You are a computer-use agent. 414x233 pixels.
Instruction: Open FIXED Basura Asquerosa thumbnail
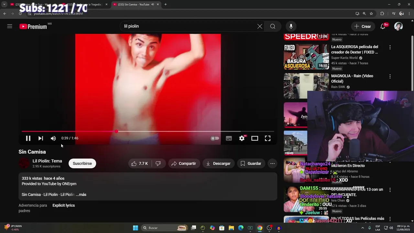(x=306, y=57)
